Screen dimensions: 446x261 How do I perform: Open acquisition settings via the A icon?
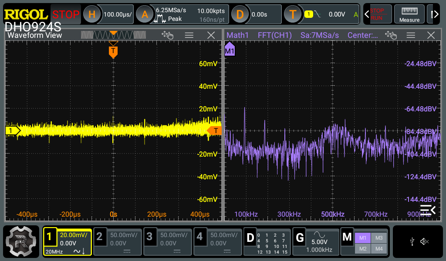[144, 13]
